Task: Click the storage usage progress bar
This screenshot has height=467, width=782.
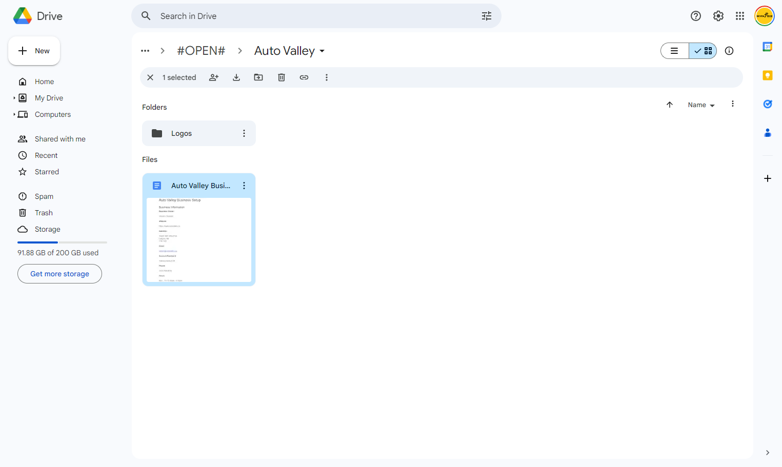Action: (x=62, y=242)
